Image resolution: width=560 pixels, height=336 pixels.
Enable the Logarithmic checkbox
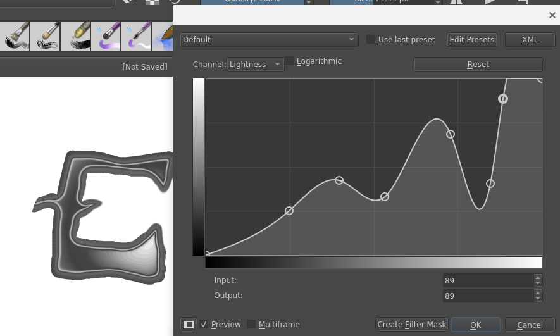coord(289,61)
